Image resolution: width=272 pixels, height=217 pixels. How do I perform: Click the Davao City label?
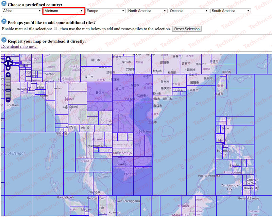pyautogui.click(x=251, y=188)
